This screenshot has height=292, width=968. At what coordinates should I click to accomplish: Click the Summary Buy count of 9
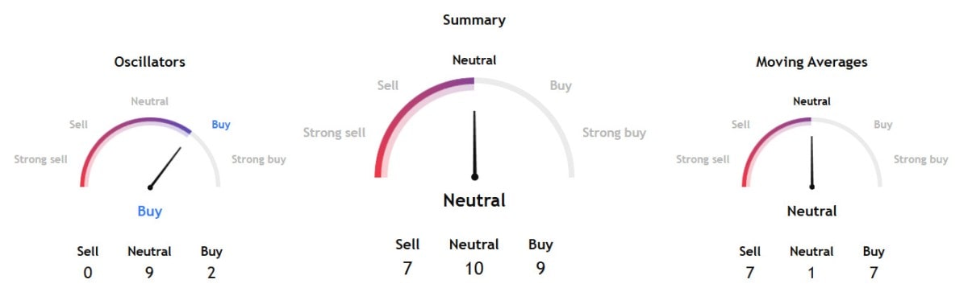540,268
